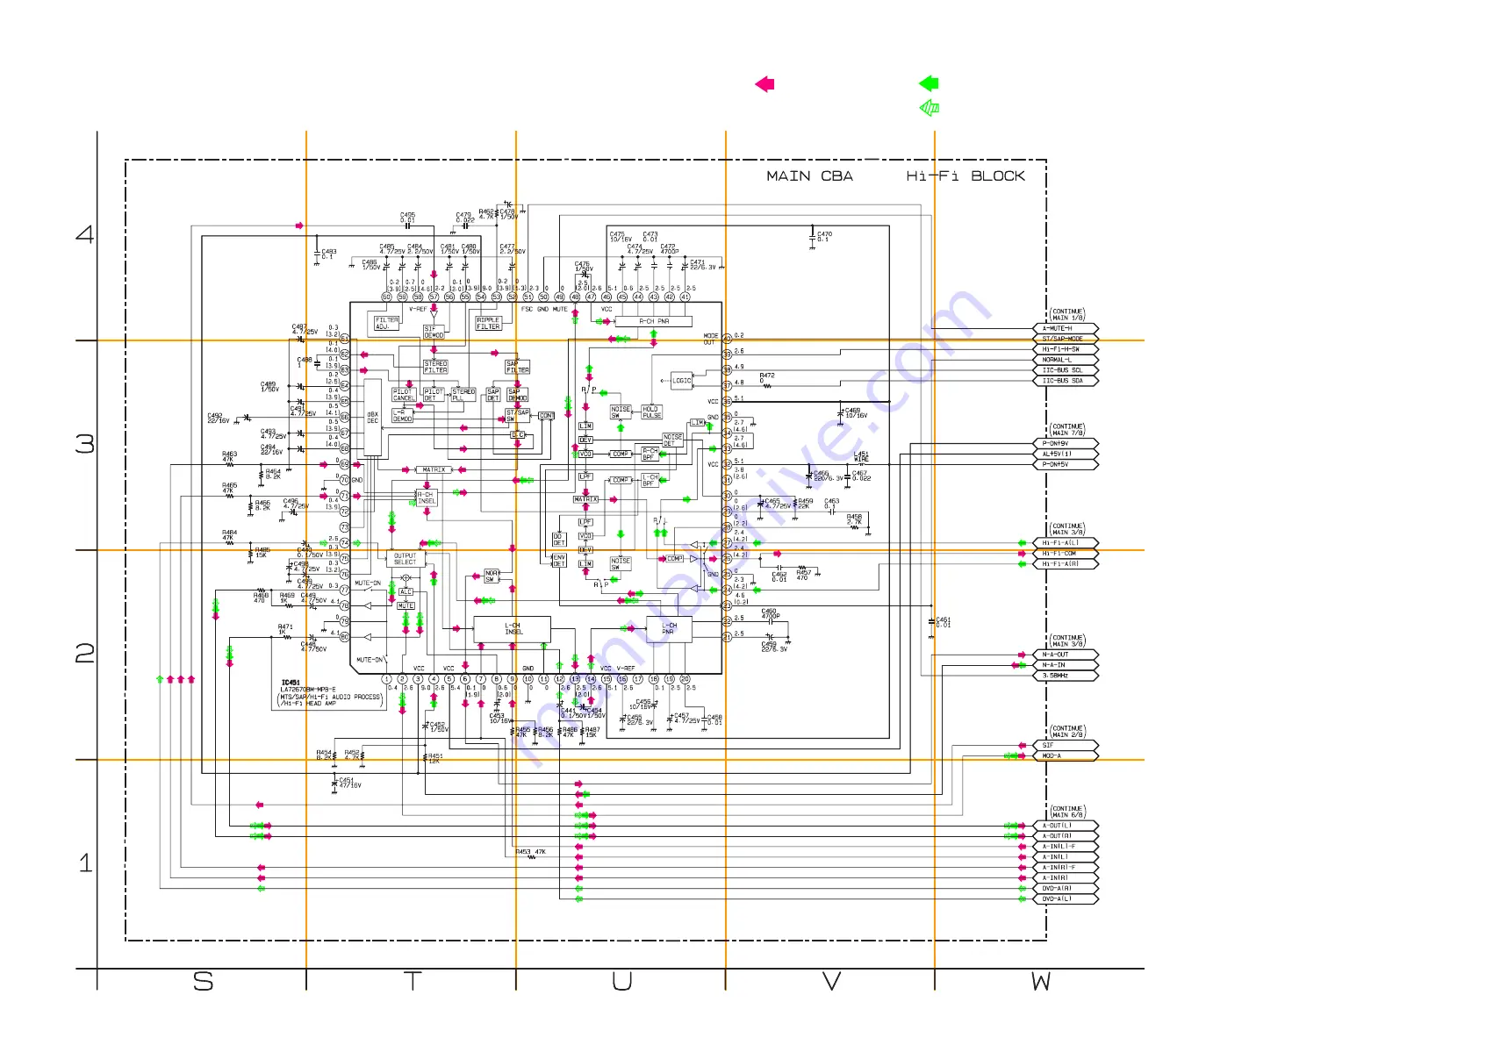Viewport: 1493px width, 1045px height.
Task: Click the PILOT DET block
Action: 434,395
